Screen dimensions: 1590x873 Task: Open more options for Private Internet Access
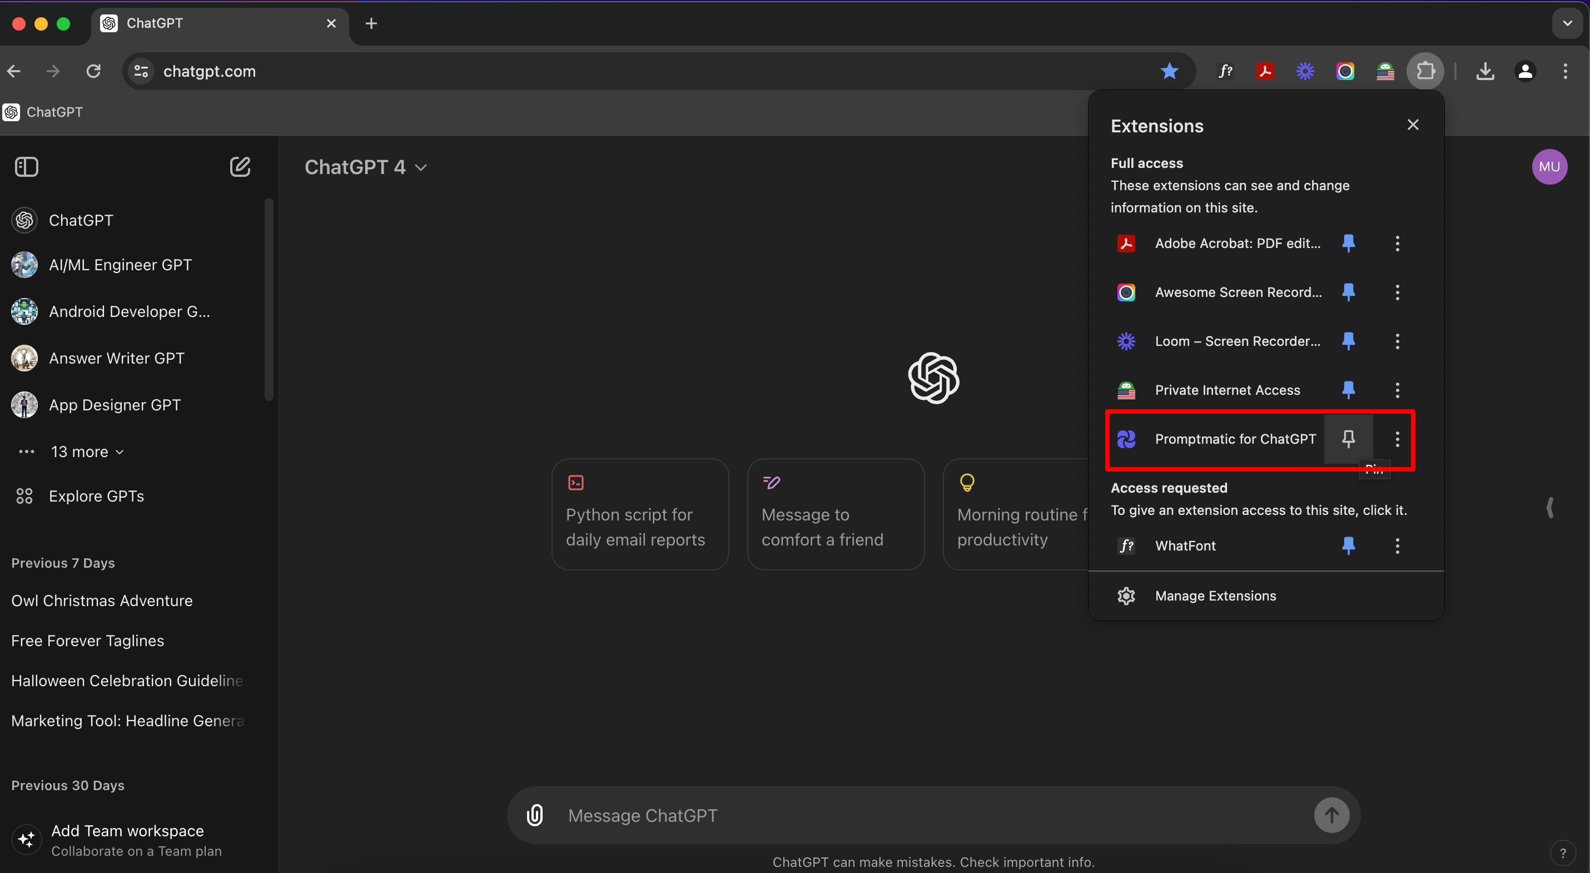1398,390
